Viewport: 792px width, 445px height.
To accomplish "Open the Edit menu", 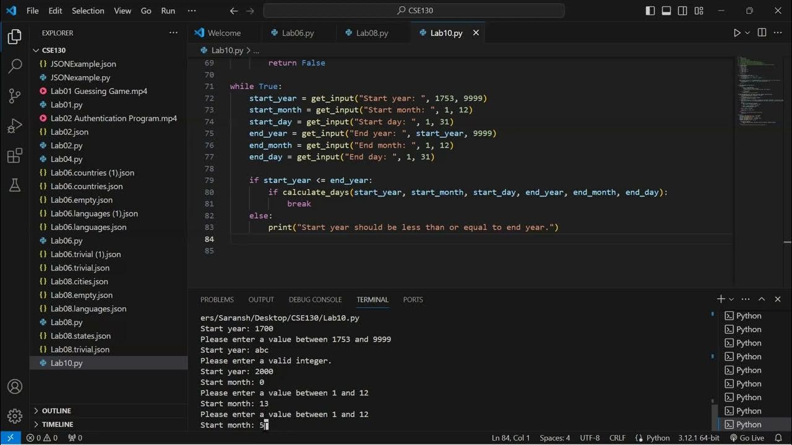I will coord(55,11).
